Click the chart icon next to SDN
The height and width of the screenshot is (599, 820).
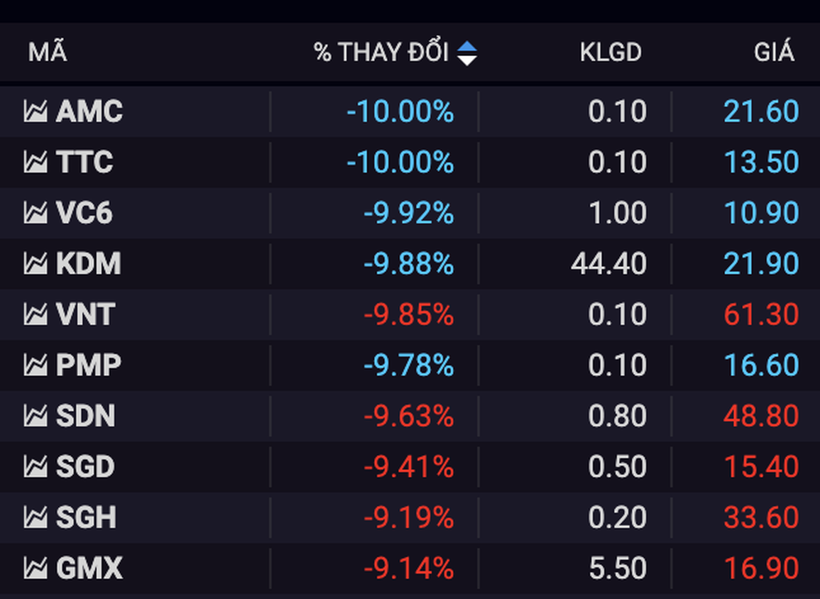(35, 416)
